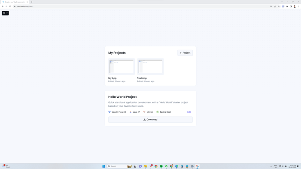Open the browser zoom magnifier icon
The height and width of the screenshot is (169, 301).
pyautogui.click(x=271, y=6)
